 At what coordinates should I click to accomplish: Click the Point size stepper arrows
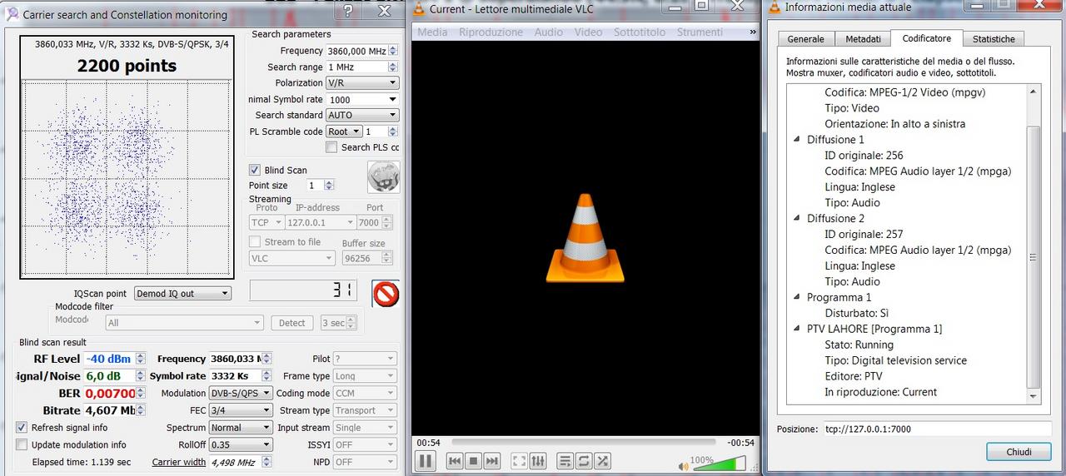[x=330, y=186]
